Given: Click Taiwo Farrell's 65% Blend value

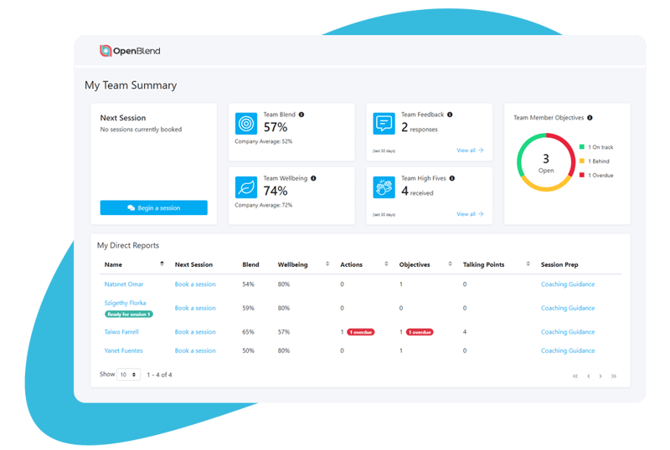Looking at the screenshot, I should [x=248, y=332].
